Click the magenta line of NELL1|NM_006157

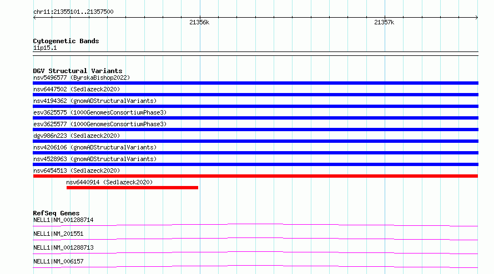pyautogui.click(x=255, y=266)
